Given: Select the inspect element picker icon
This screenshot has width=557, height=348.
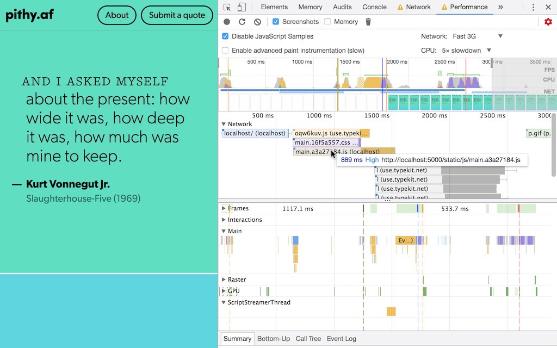Looking at the screenshot, I should tap(227, 7).
